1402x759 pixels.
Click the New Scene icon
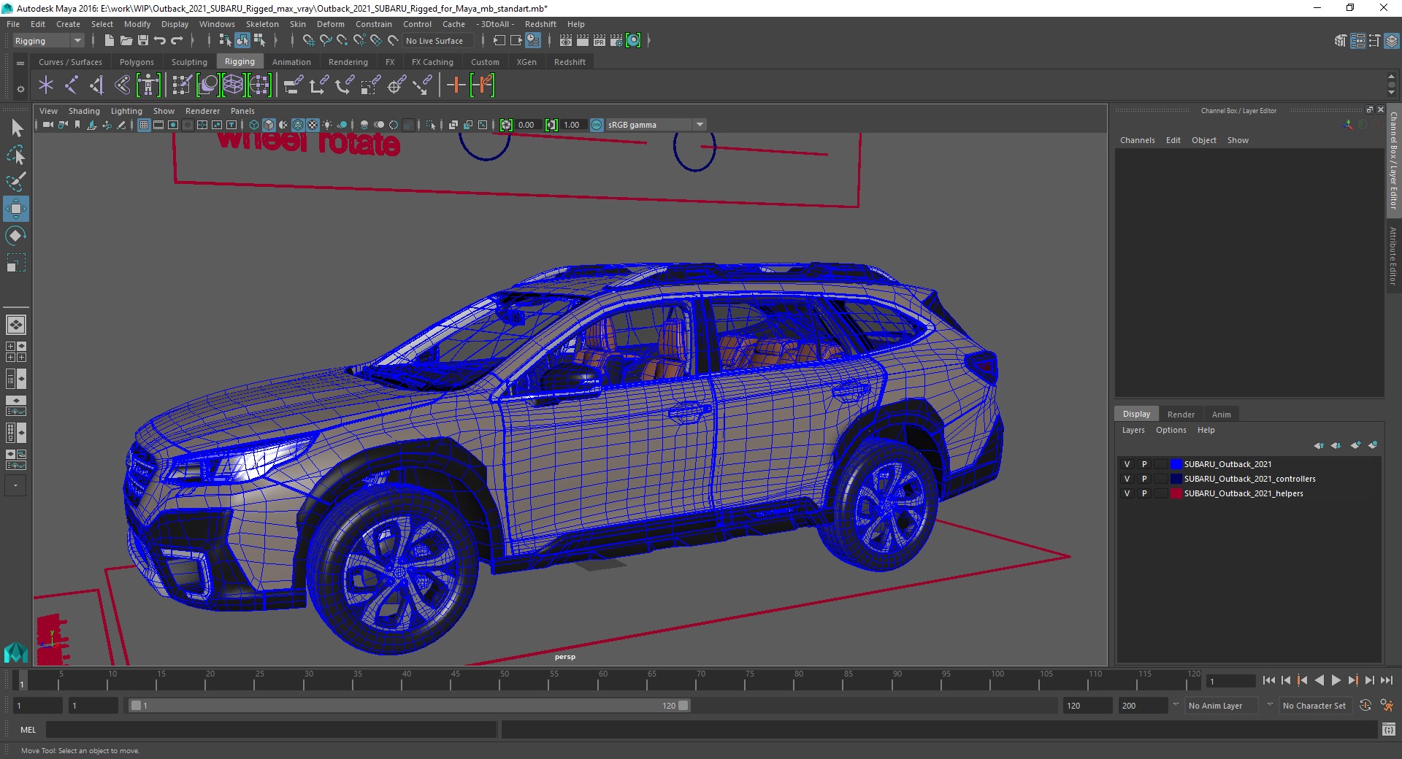109,41
